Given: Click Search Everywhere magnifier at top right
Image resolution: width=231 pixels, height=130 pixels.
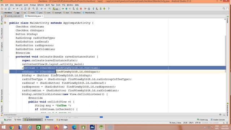Looking at the screenshot, I should (224, 9).
